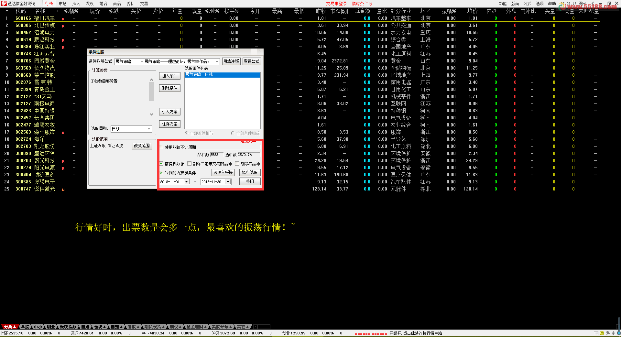Click the 计算参数 scrollbar up arrow
The height and width of the screenshot is (337, 621).
click(x=151, y=80)
